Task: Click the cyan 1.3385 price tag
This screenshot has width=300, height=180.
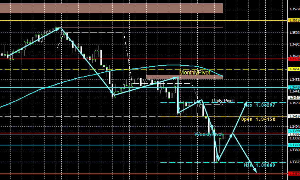Action: (294, 145)
